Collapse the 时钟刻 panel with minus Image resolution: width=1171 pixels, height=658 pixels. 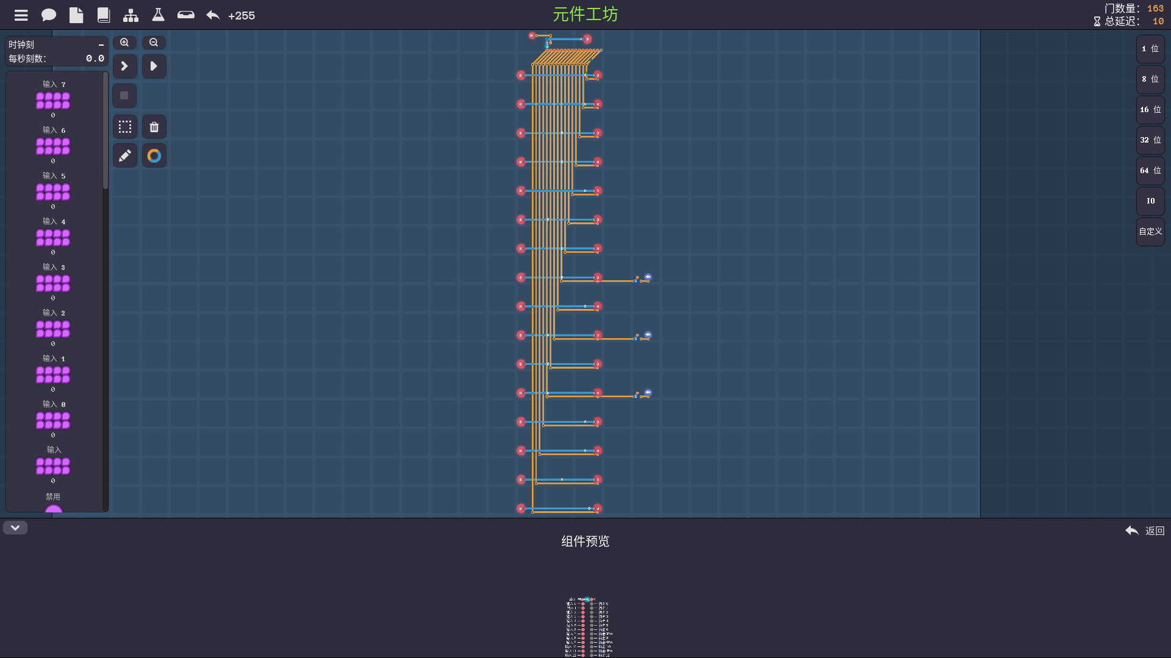pyautogui.click(x=101, y=45)
